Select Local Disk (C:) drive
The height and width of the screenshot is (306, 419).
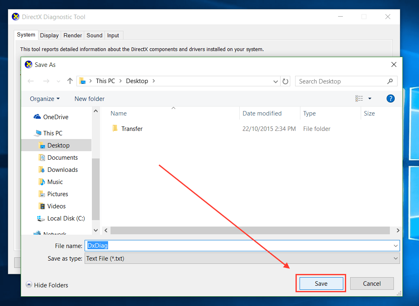tap(66, 218)
